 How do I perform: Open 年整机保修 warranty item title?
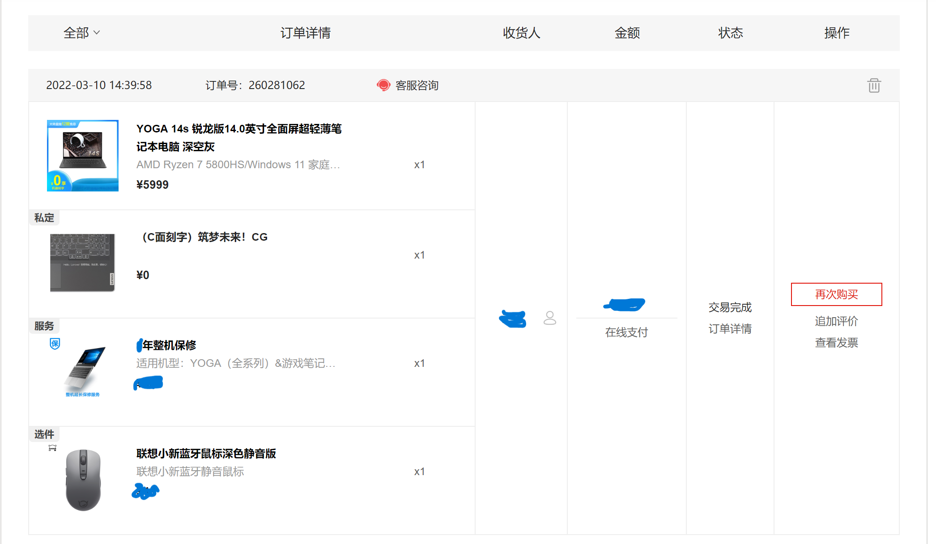click(x=166, y=345)
